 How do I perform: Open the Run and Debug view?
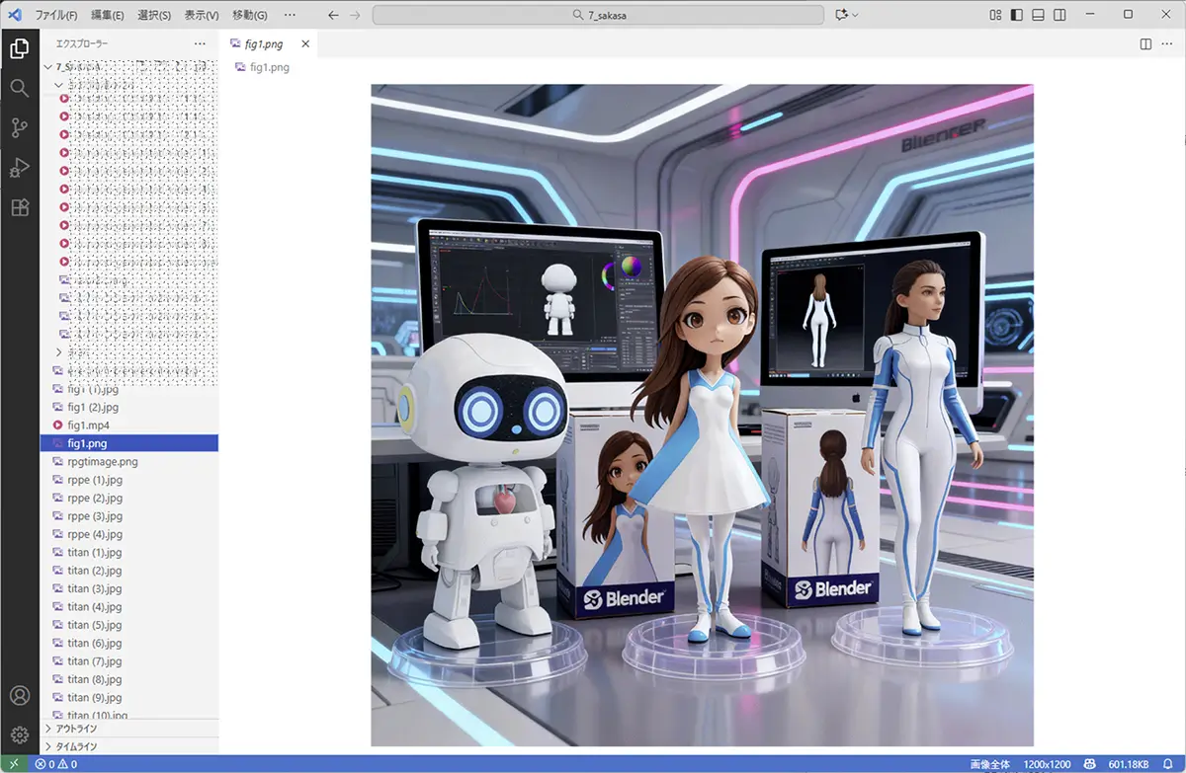(x=19, y=168)
